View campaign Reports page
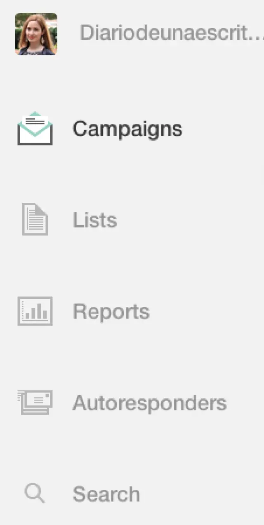This screenshot has width=264, height=525. coord(111,312)
